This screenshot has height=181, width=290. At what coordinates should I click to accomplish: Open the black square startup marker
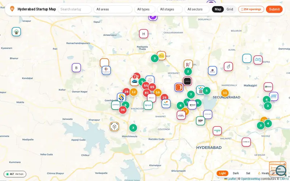[x=187, y=81]
